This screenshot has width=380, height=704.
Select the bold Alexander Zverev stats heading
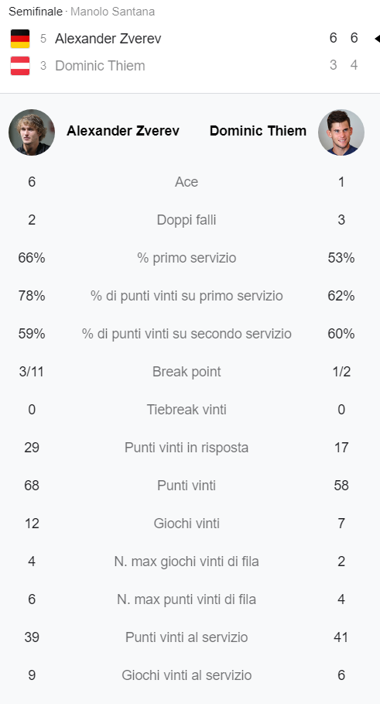pyautogui.click(x=123, y=131)
